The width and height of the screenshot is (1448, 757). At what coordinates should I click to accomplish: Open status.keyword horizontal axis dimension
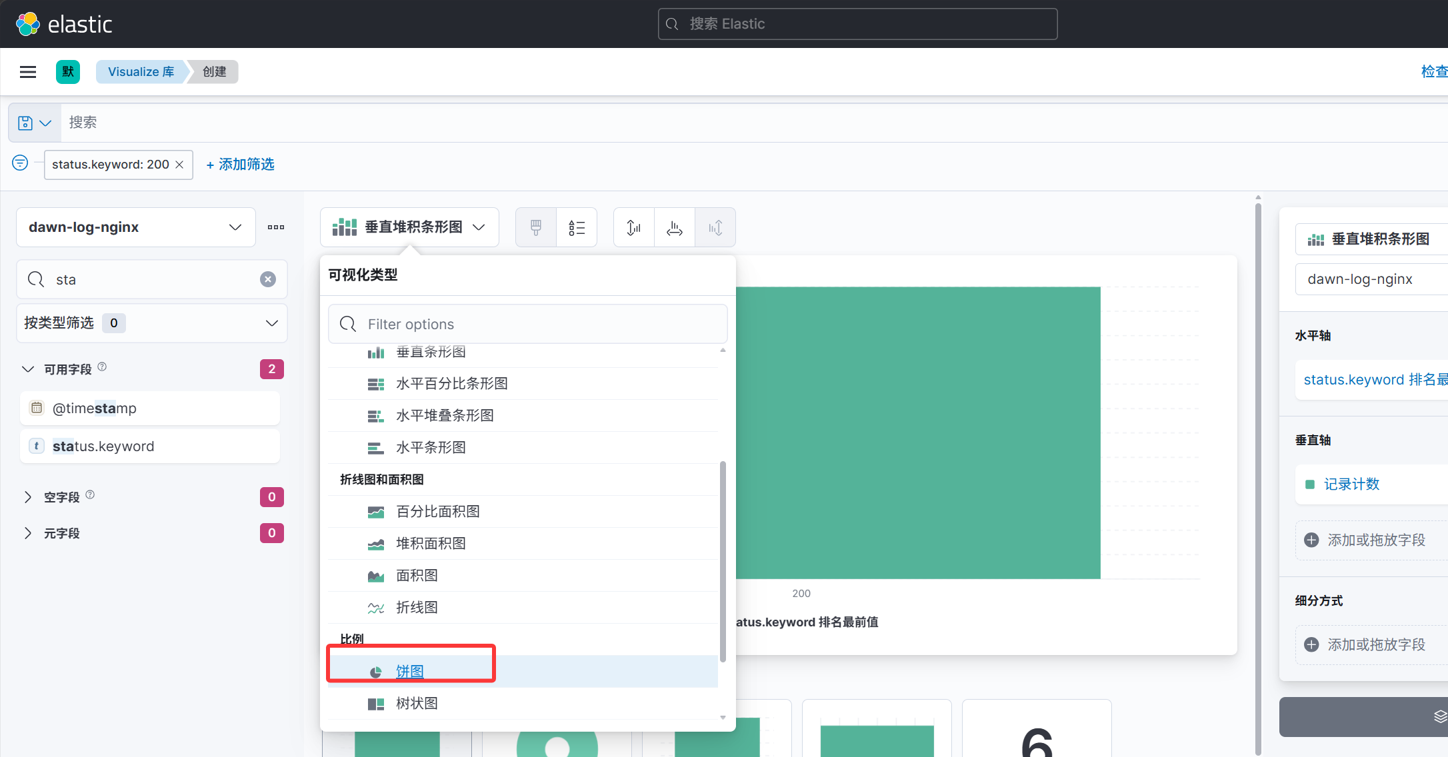tap(1375, 380)
